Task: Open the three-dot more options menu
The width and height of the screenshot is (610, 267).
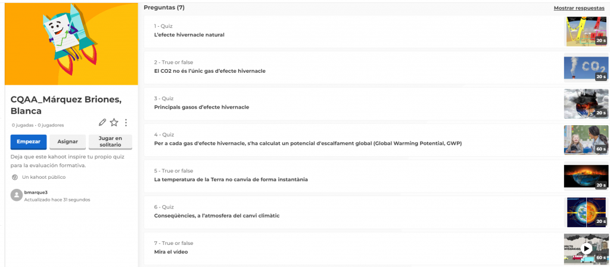Action: click(126, 122)
